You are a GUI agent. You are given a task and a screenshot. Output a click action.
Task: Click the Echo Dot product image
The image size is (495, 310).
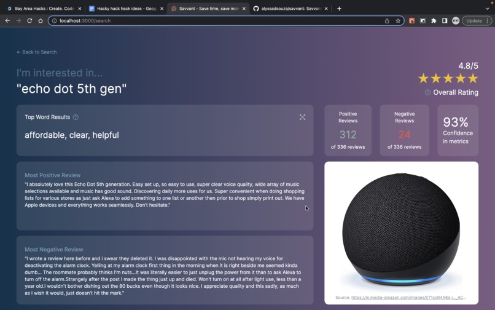pos(401,229)
